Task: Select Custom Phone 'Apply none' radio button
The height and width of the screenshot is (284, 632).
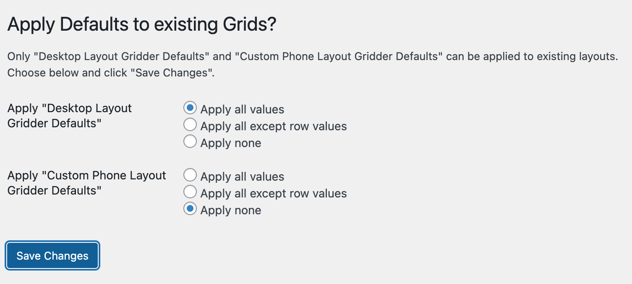Action: 190,209
